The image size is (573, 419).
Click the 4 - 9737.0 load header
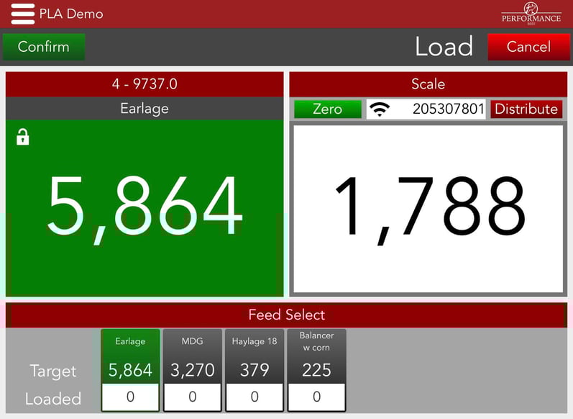[x=145, y=84]
